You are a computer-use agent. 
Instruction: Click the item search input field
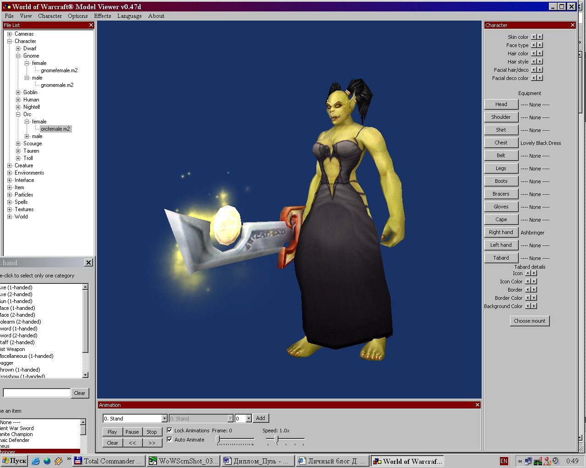click(x=37, y=393)
